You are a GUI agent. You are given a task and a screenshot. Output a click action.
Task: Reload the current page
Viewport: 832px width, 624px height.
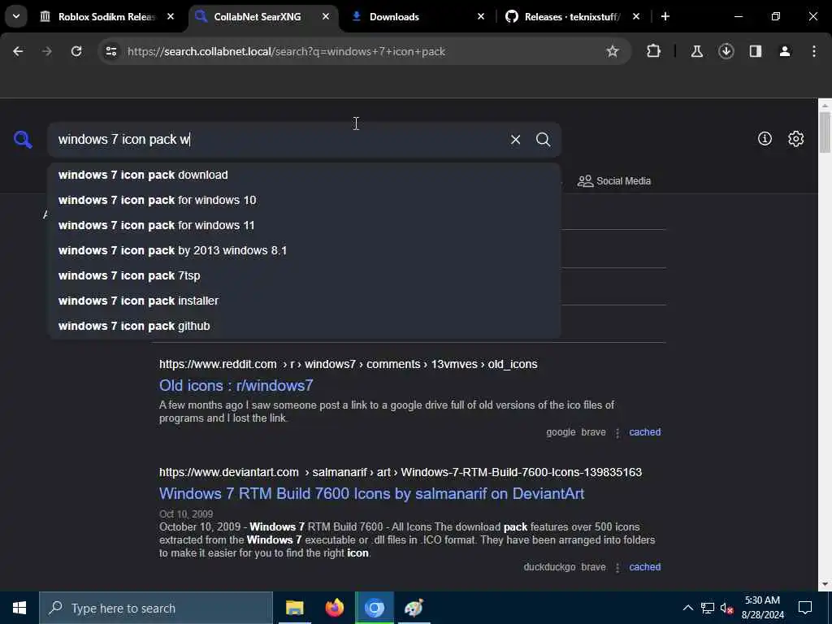[76, 51]
